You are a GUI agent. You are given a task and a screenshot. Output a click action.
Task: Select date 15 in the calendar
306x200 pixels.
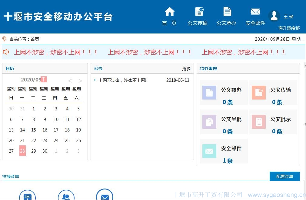pyautogui.click(x=34, y=130)
